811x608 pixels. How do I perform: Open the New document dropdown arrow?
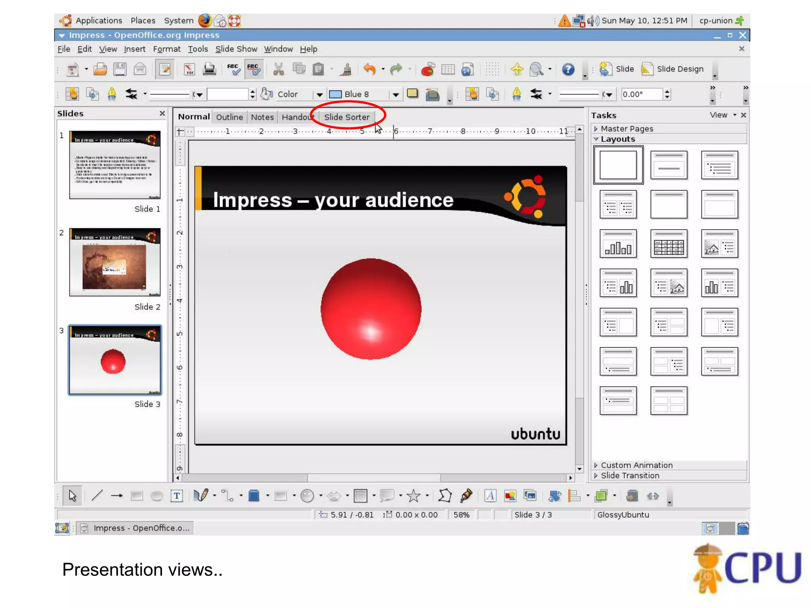(86, 69)
